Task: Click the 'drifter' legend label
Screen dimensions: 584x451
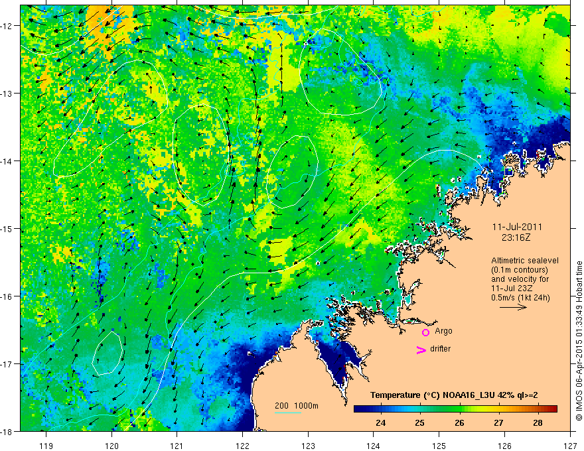Action: click(x=440, y=349)
